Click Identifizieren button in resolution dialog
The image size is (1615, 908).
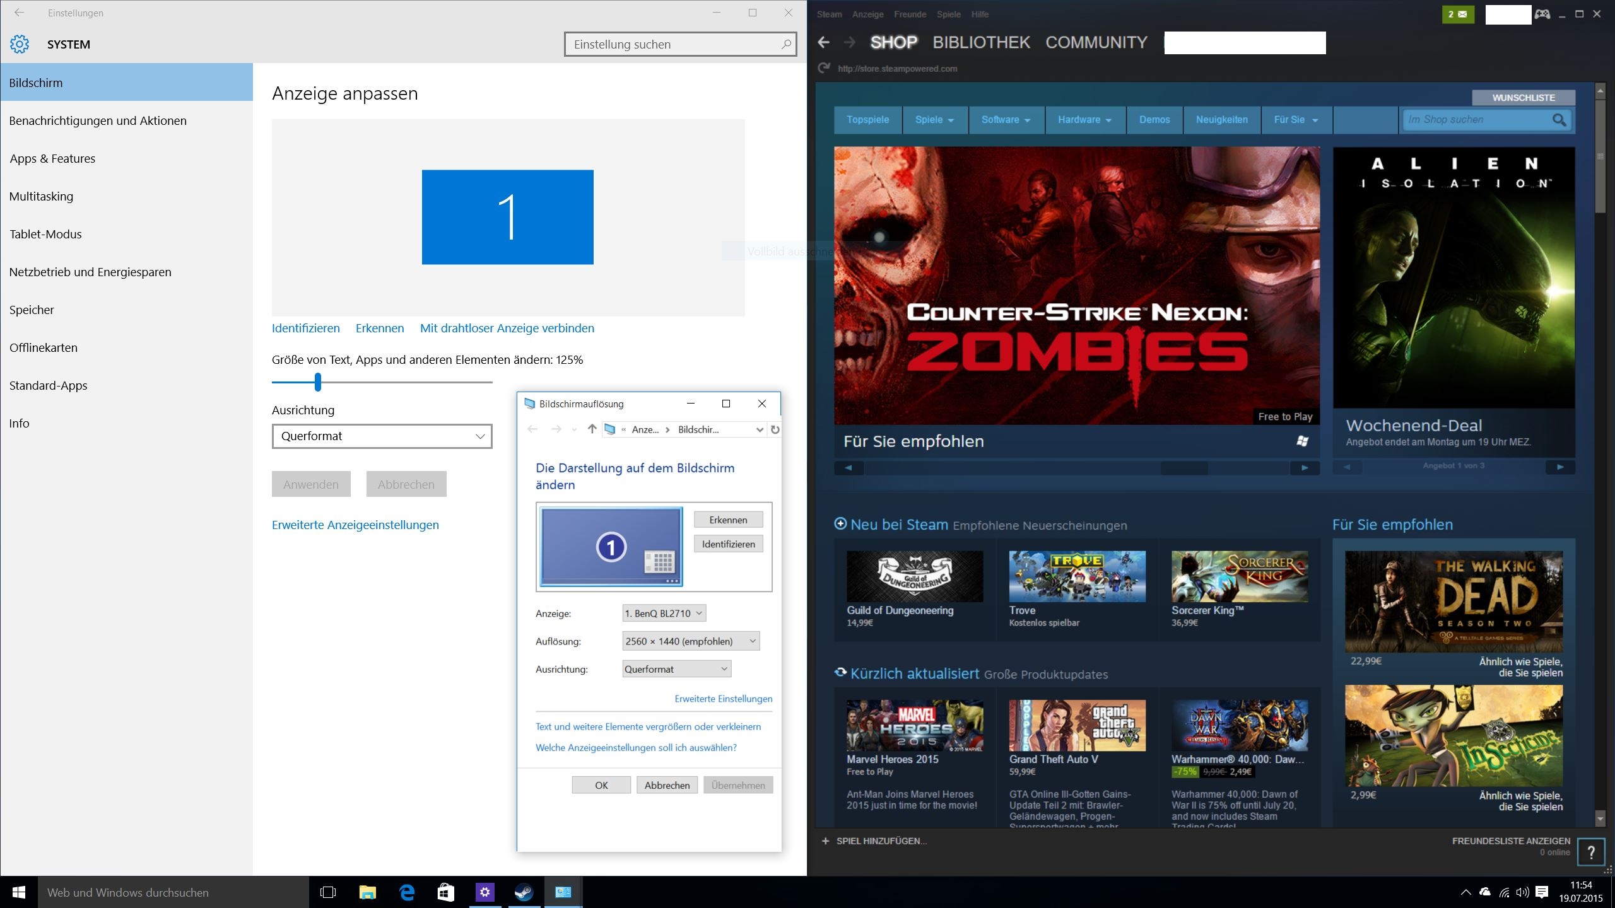pyautogui.click(x=728, y=544)
